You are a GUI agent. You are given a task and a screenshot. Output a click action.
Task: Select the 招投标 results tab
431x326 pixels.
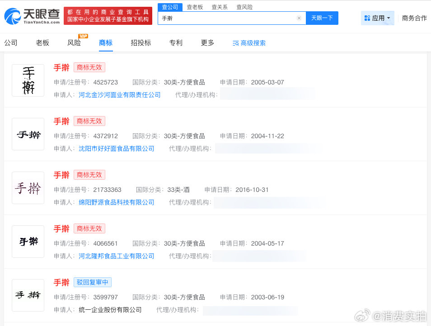click(x=141, y=43)
